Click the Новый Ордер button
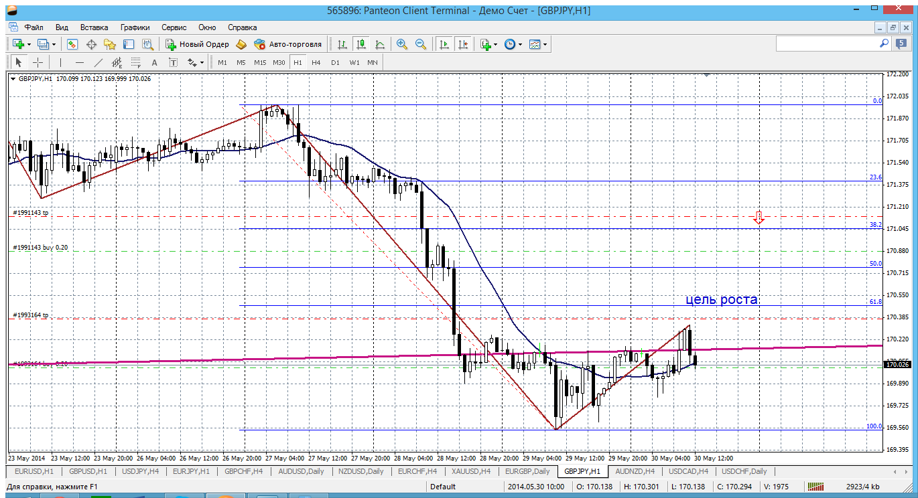This screenshot has height=498, width=918. pyautogui.click(x=197, y=44)
